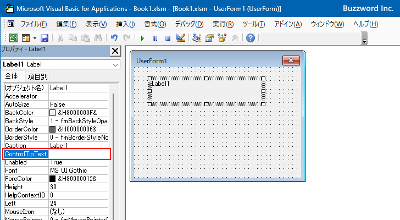The width and height of the screenshot is (400, 220).
Task: Open the 編集(E) menu
Action: point(66,24)
